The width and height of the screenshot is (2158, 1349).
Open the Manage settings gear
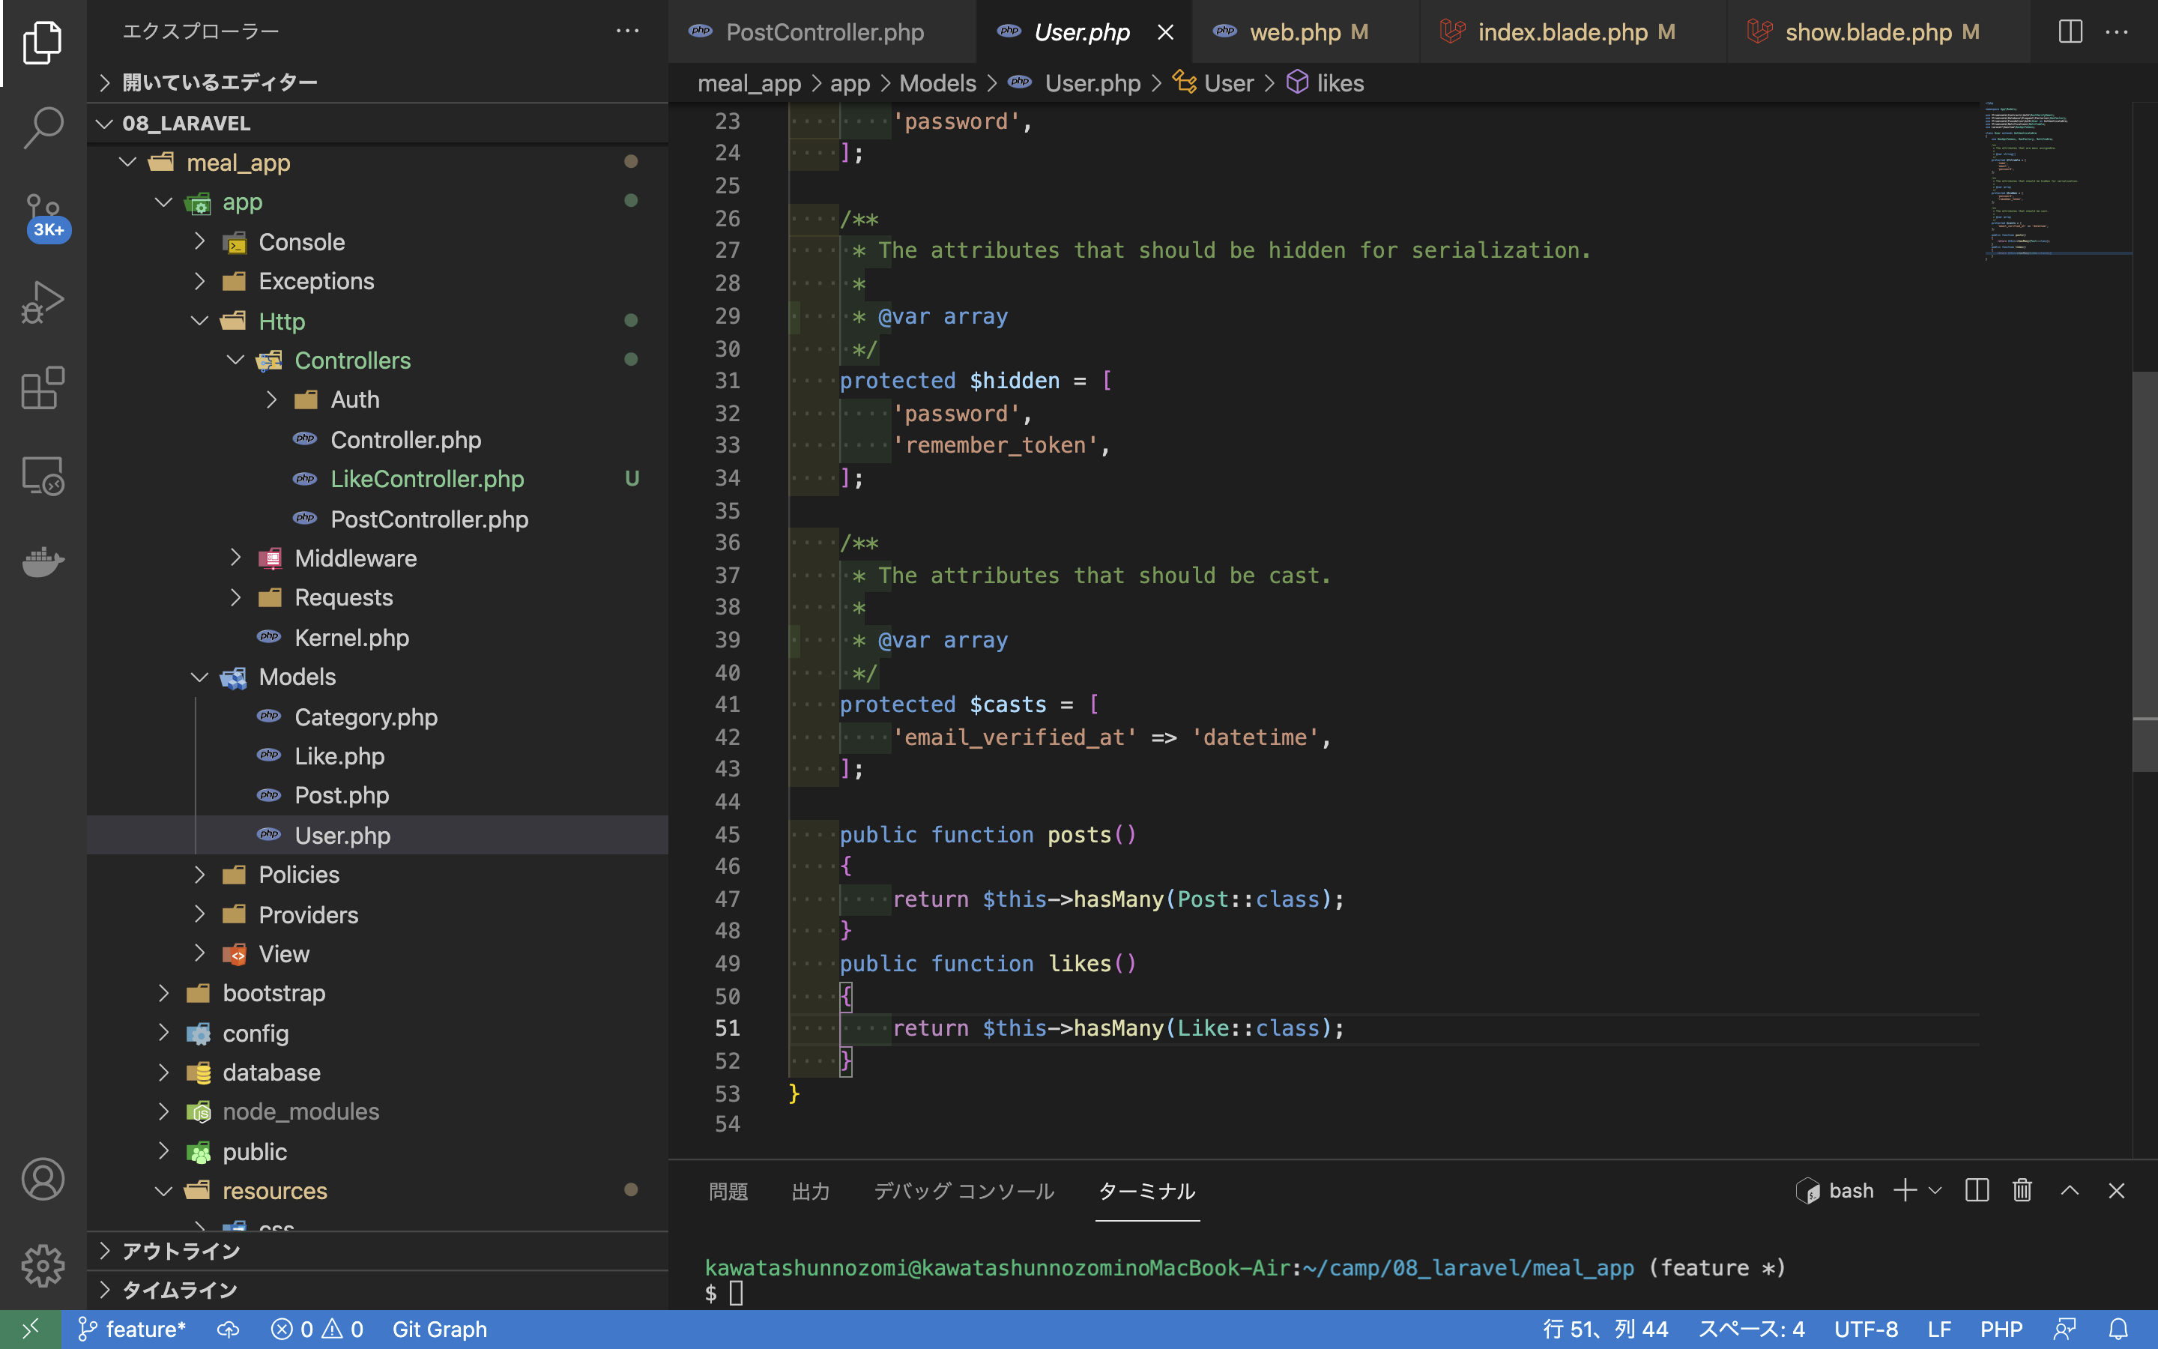42,1265
